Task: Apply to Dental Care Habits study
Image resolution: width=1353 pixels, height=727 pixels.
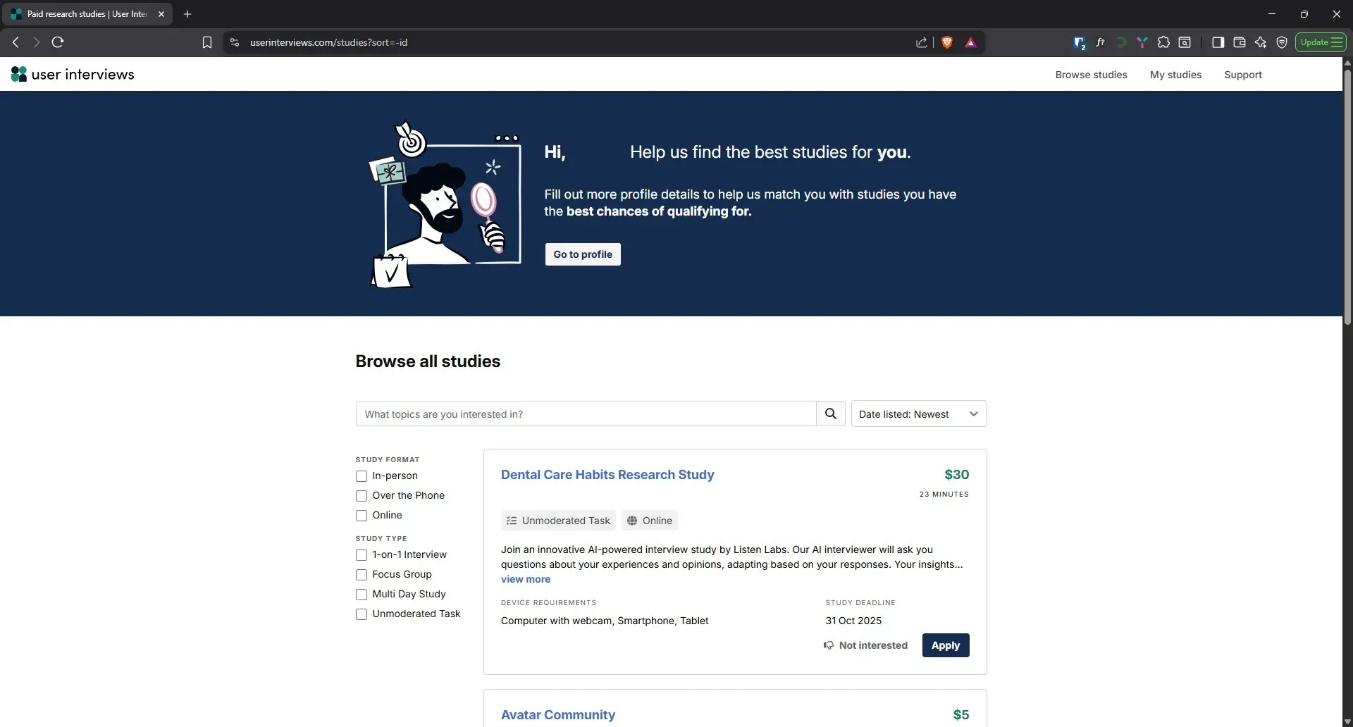Action: coord(945,645)
